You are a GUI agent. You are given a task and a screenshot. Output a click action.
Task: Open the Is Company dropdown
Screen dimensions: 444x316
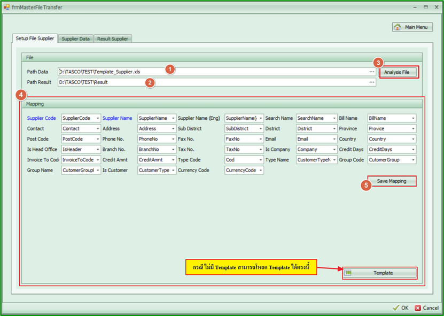coord(334,150)
